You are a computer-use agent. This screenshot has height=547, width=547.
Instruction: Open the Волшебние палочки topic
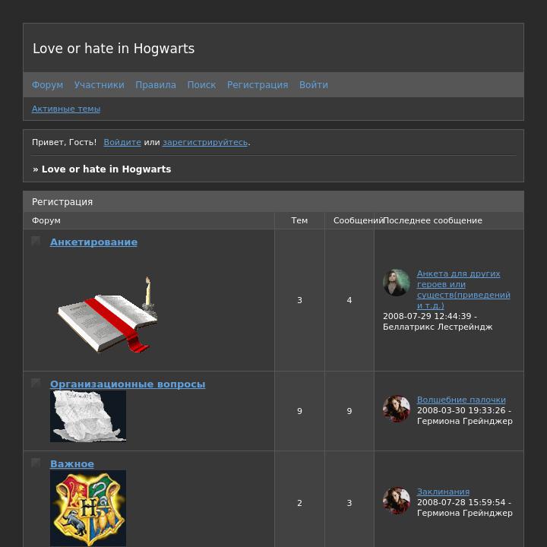[461, 400]
